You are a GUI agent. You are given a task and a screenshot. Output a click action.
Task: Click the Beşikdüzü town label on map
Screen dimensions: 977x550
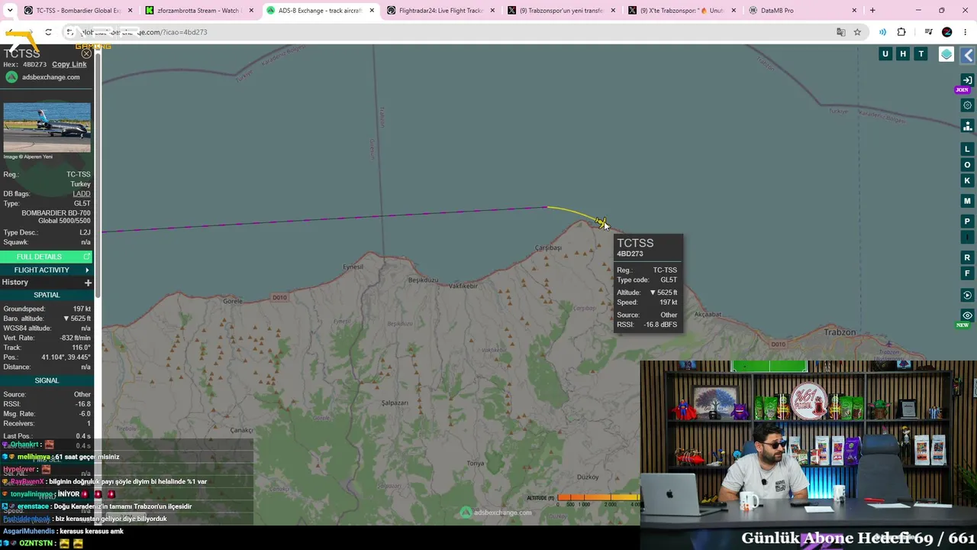pos(424,280)
